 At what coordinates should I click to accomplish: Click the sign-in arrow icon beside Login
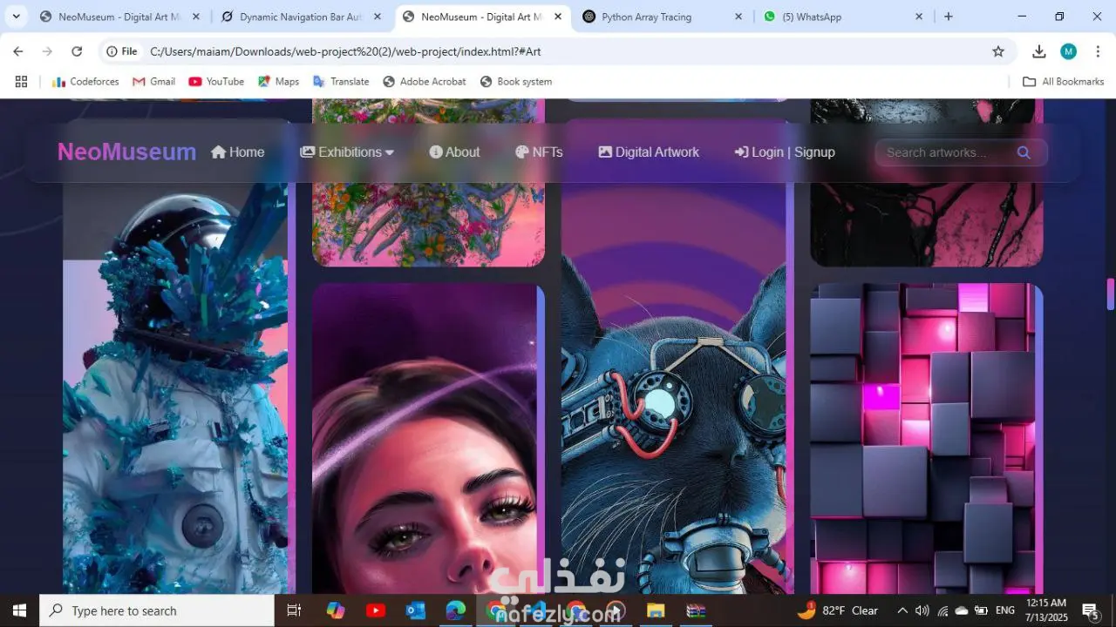[741, 152]
